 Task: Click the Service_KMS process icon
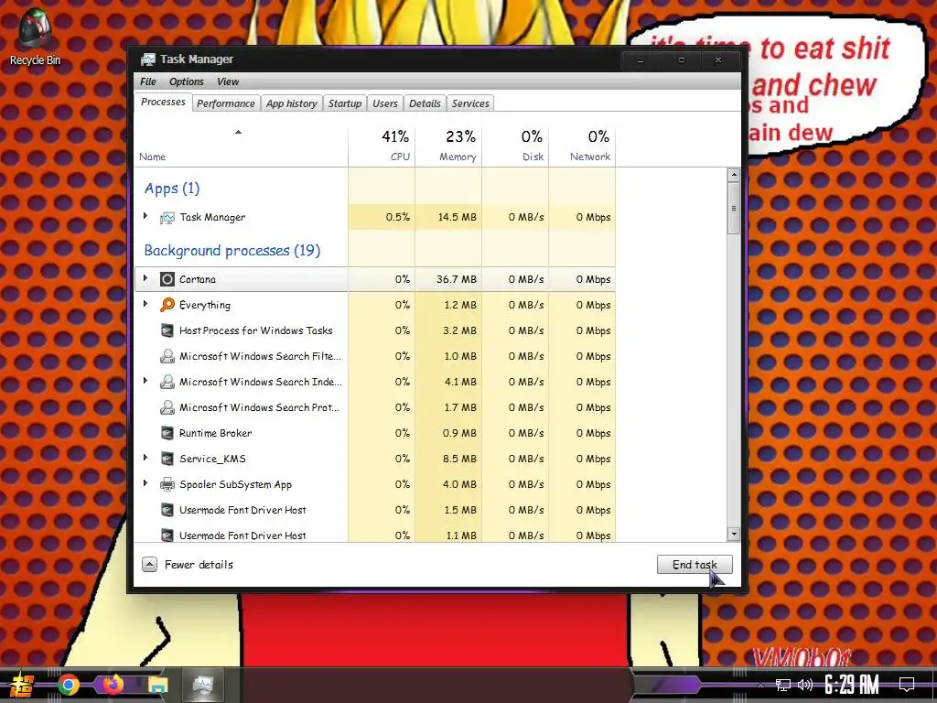[x=167, y=460]
